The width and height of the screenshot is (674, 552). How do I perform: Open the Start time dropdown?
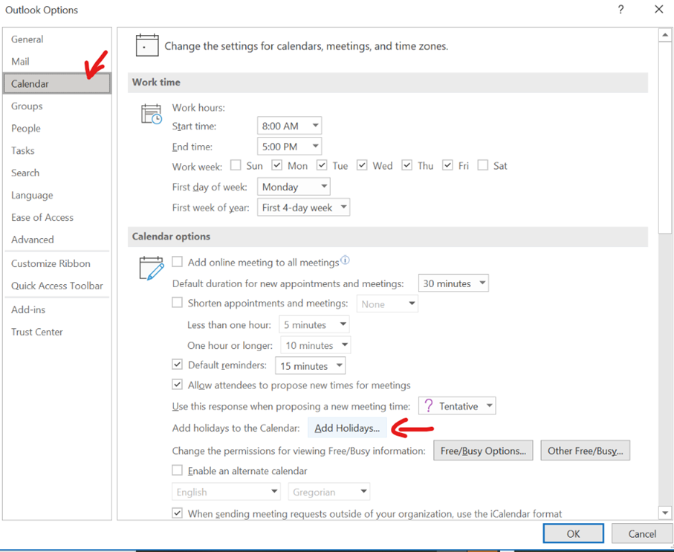pos(289,126)
